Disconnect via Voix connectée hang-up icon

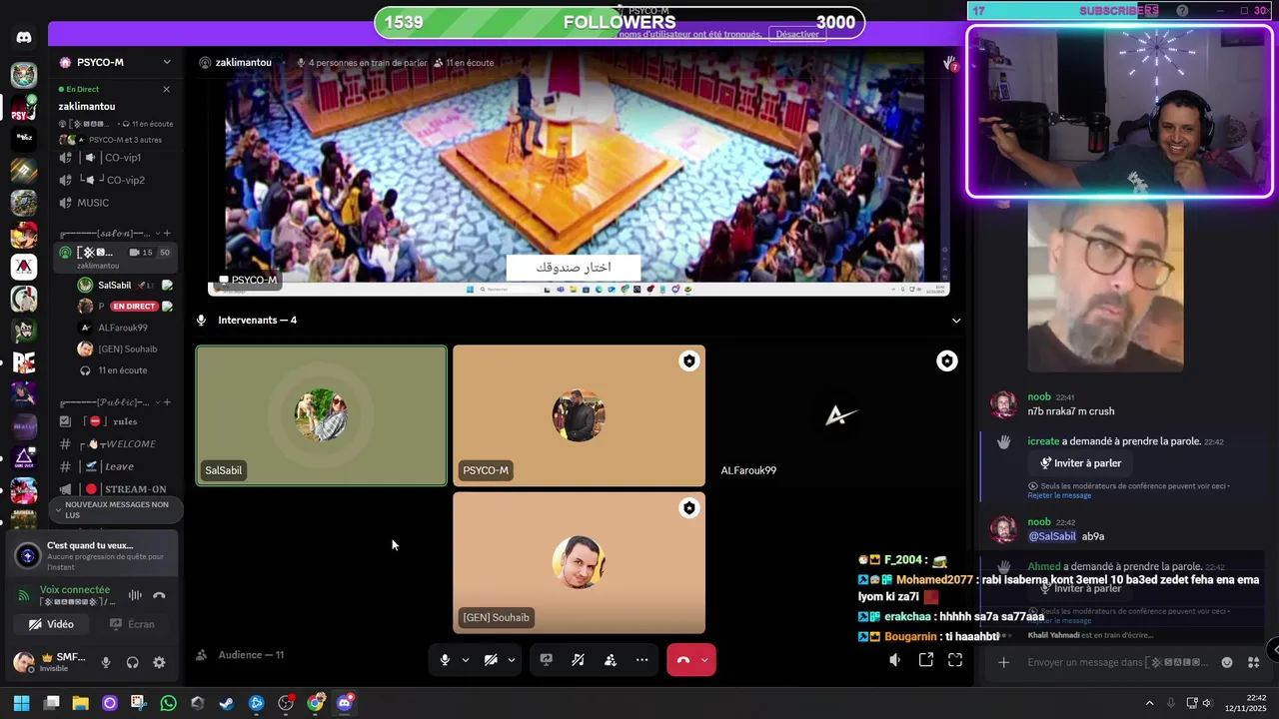159,595
